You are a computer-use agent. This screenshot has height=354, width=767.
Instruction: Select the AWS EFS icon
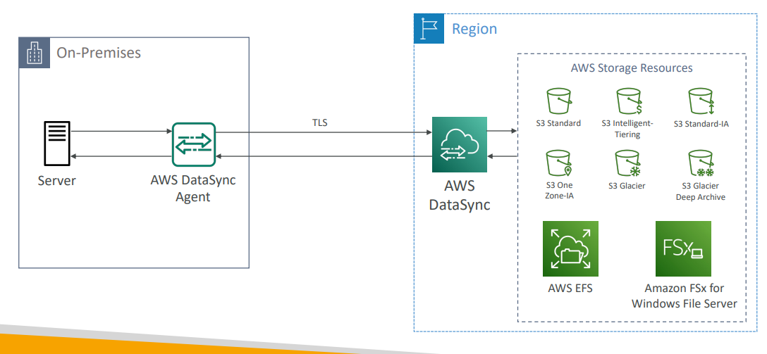570,248
